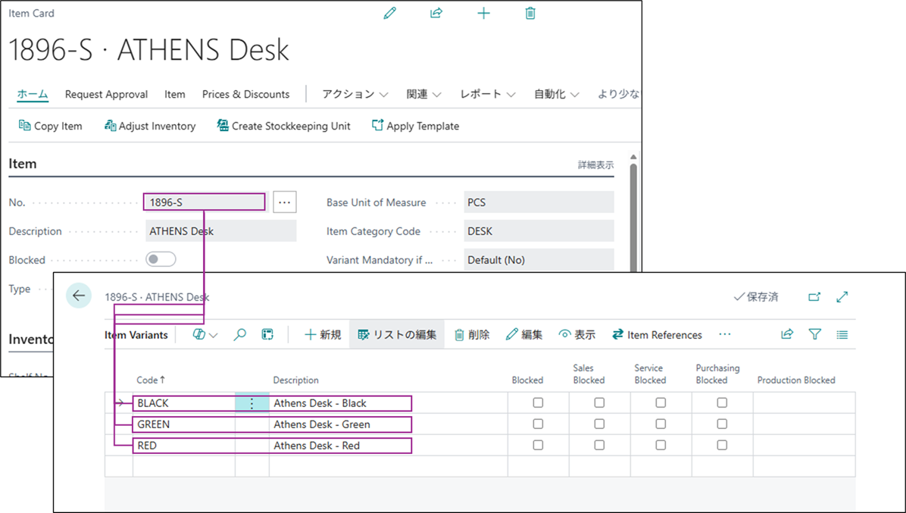Click the Item References button
906x513 pixels.
pos(657,334)
